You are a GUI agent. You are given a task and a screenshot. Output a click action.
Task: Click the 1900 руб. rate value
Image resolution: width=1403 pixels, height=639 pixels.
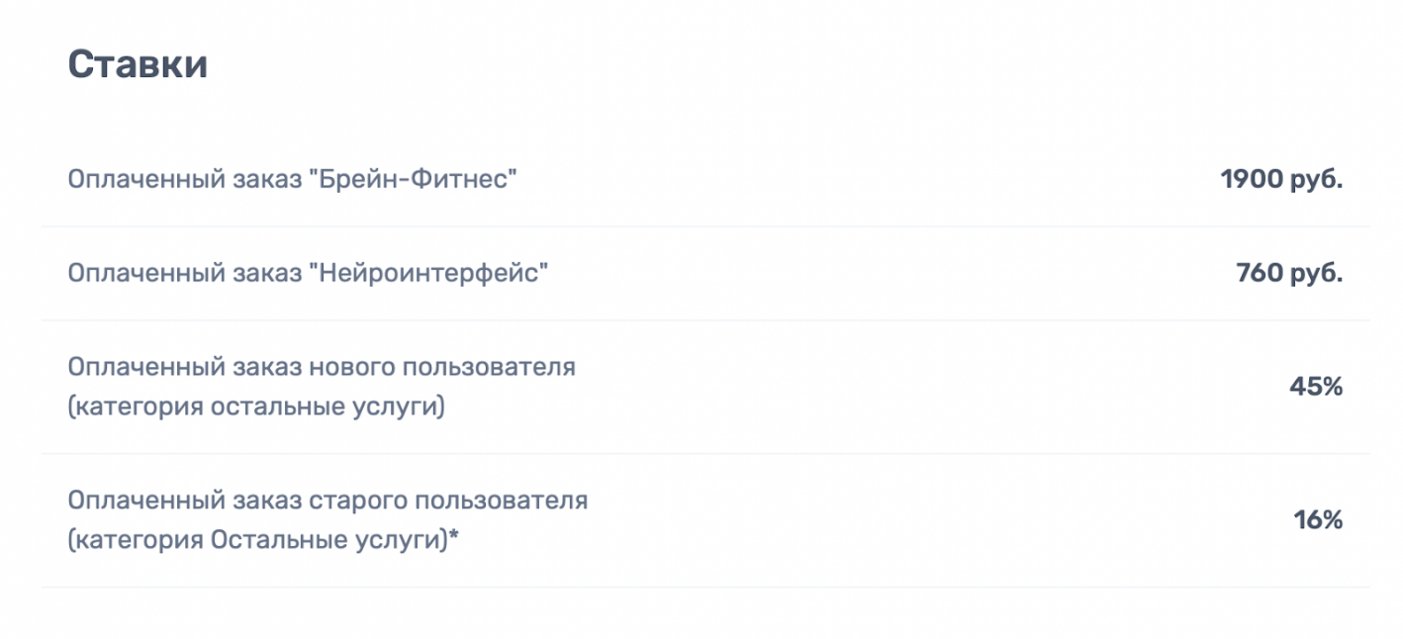tap(1281, 180)
